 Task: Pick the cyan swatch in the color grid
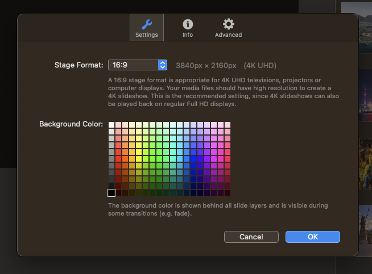coord(173,159)
